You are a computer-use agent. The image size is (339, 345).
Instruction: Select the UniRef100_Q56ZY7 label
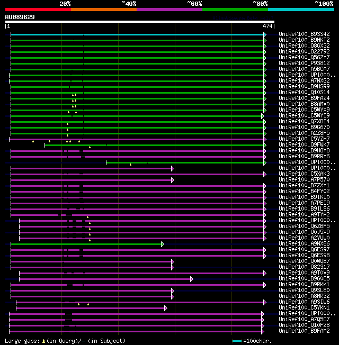[x=304, y=58]
